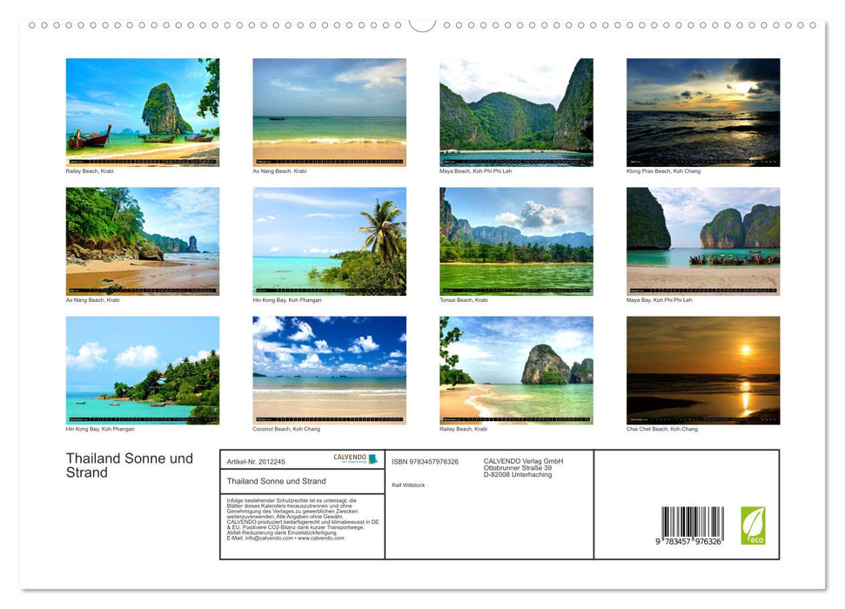Click the 'Chai Chet Beach, Koh Chang' caption
This screenshot has width=845, height=609.
661,429
